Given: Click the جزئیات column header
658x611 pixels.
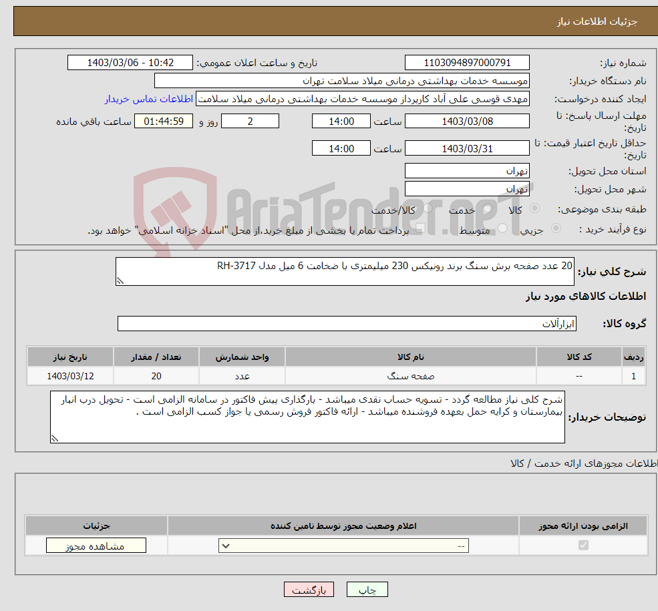Looking at the screenshot, I should point(96,526).
